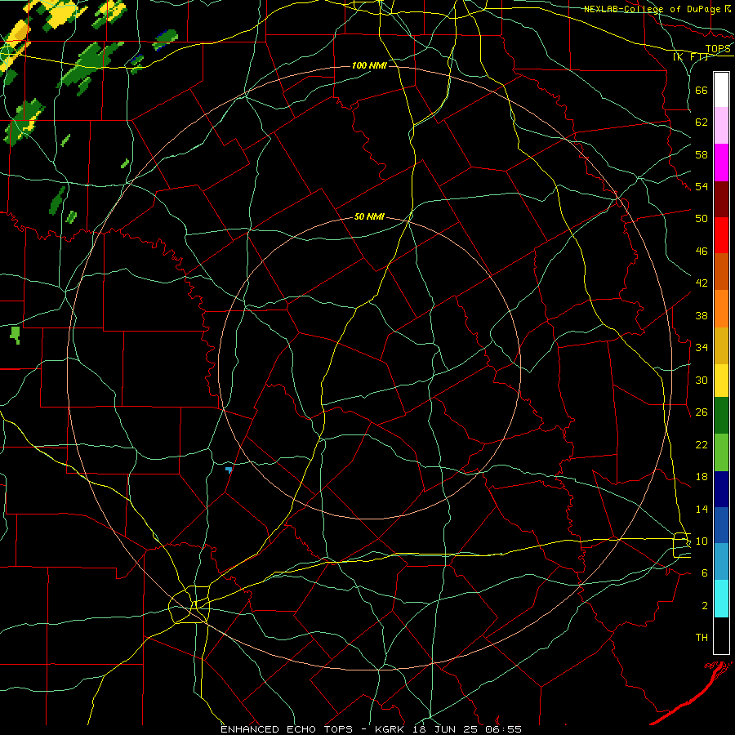Viewport: 735px width, 735px height.
Task: Click the navy blue legend swatch
Action: tap(721, 489)
